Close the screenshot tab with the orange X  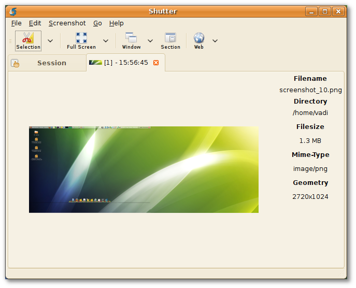[156, 63]
